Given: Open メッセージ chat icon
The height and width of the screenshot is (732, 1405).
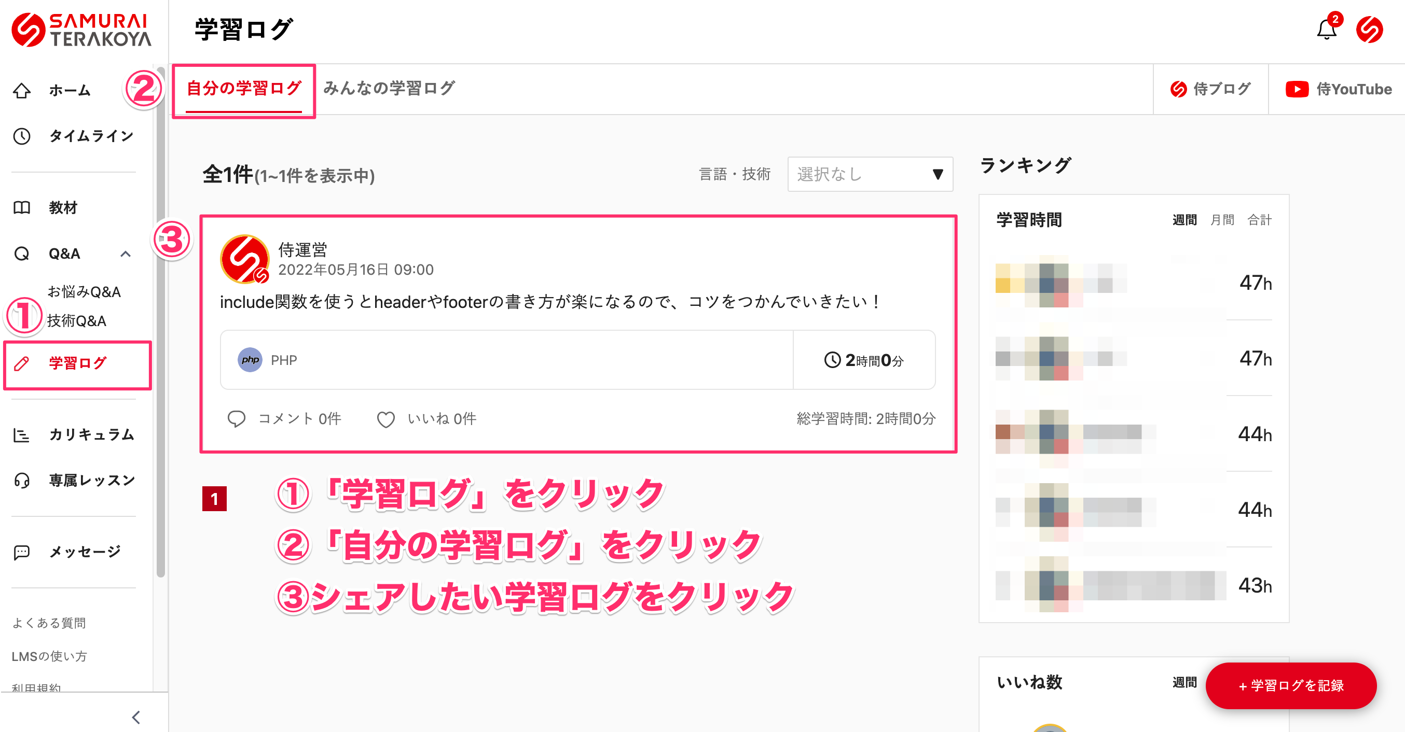Looking at the screenshot, I should tap(22, 552).
